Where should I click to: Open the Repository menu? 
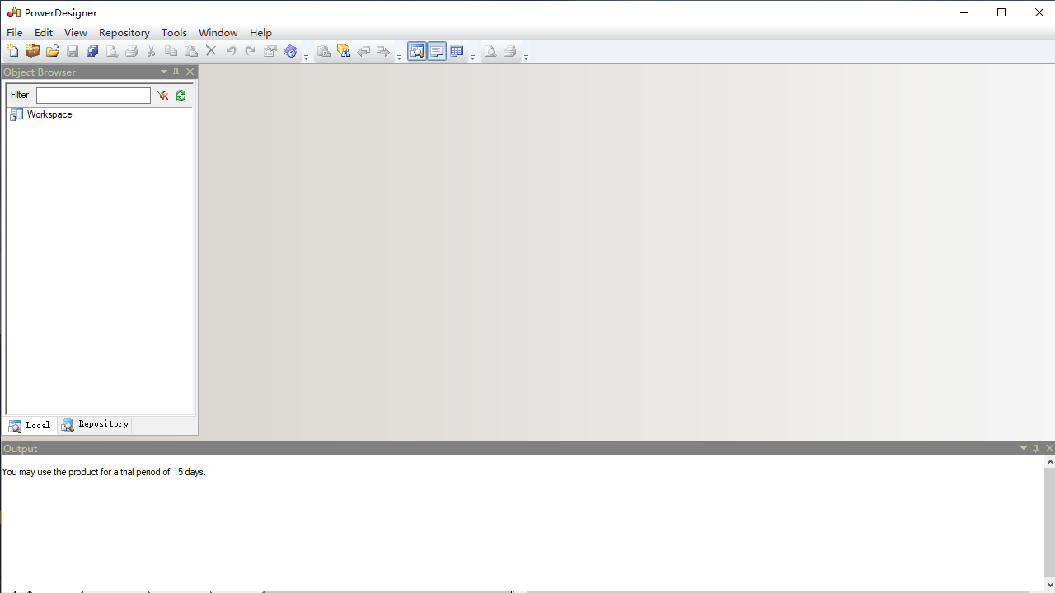pyautogui.click(x=124, y=33)
